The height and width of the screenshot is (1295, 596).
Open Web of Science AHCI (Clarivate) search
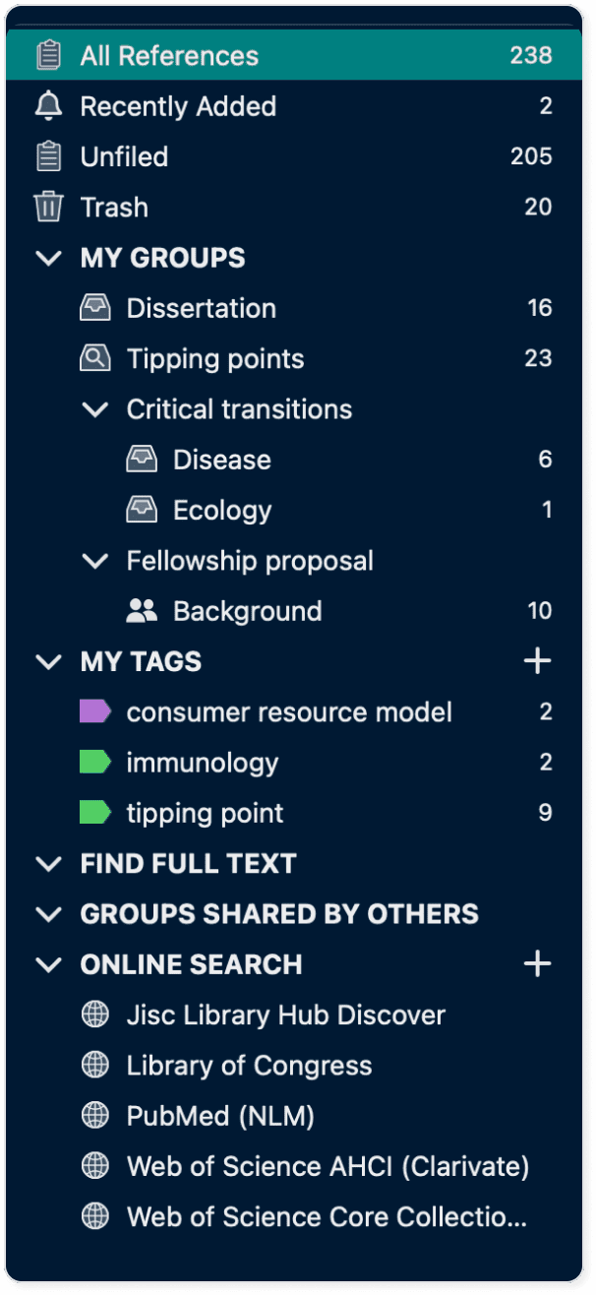click(x=328, y=1167)
